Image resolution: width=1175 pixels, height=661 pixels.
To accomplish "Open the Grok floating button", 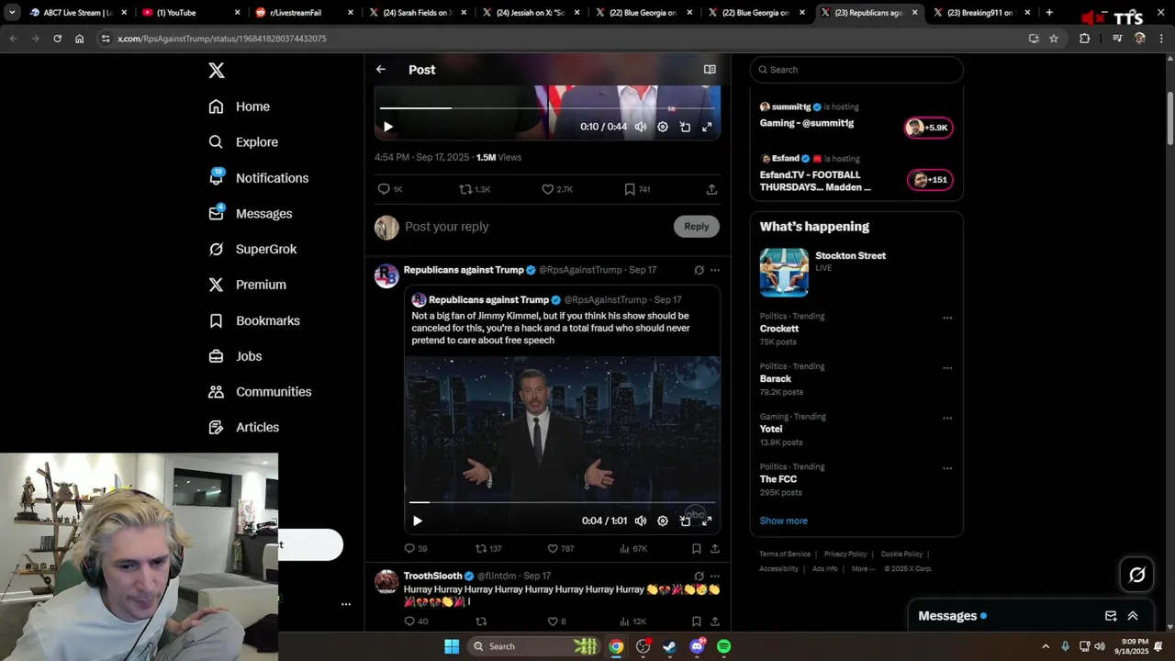I will 1137,575.
